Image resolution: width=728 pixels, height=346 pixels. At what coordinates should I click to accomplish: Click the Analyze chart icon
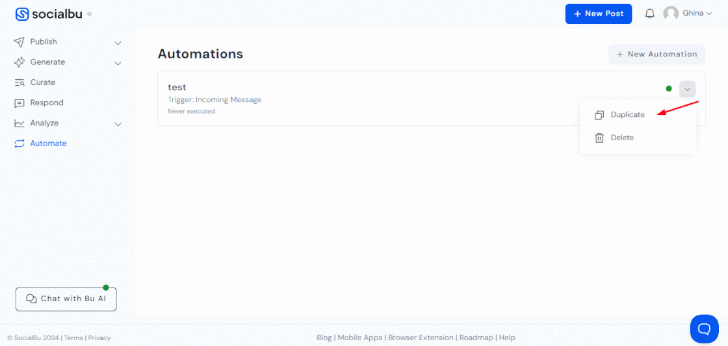[19, 123]
